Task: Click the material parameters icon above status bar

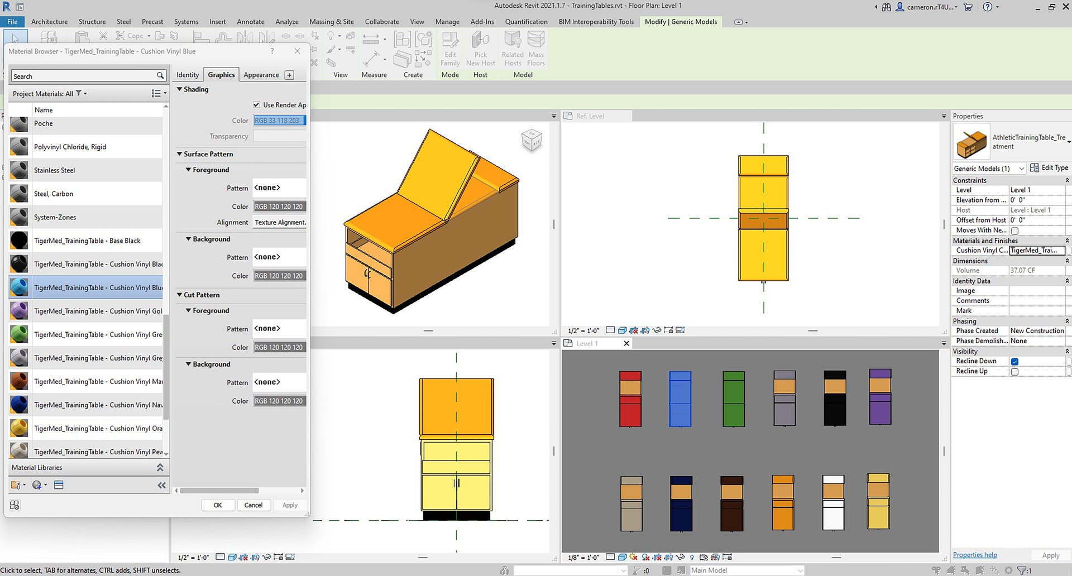Action: [x=15, y=505]
